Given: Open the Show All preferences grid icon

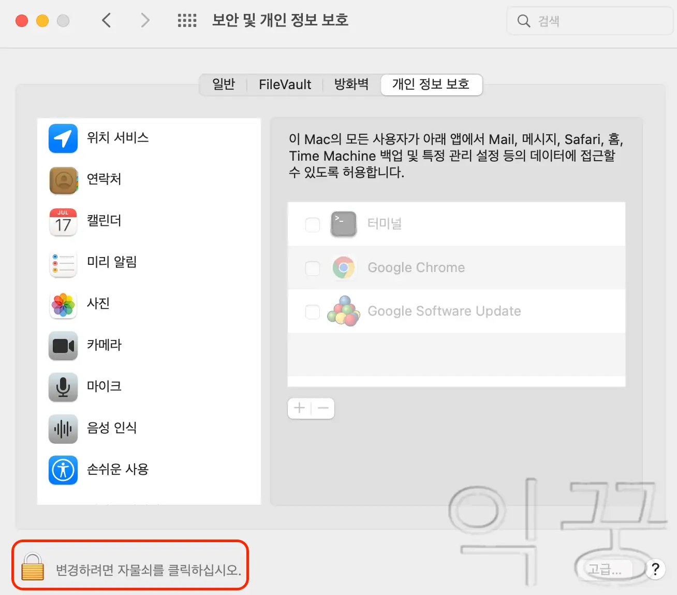Looking at the screenshot, I should (187, 20).
